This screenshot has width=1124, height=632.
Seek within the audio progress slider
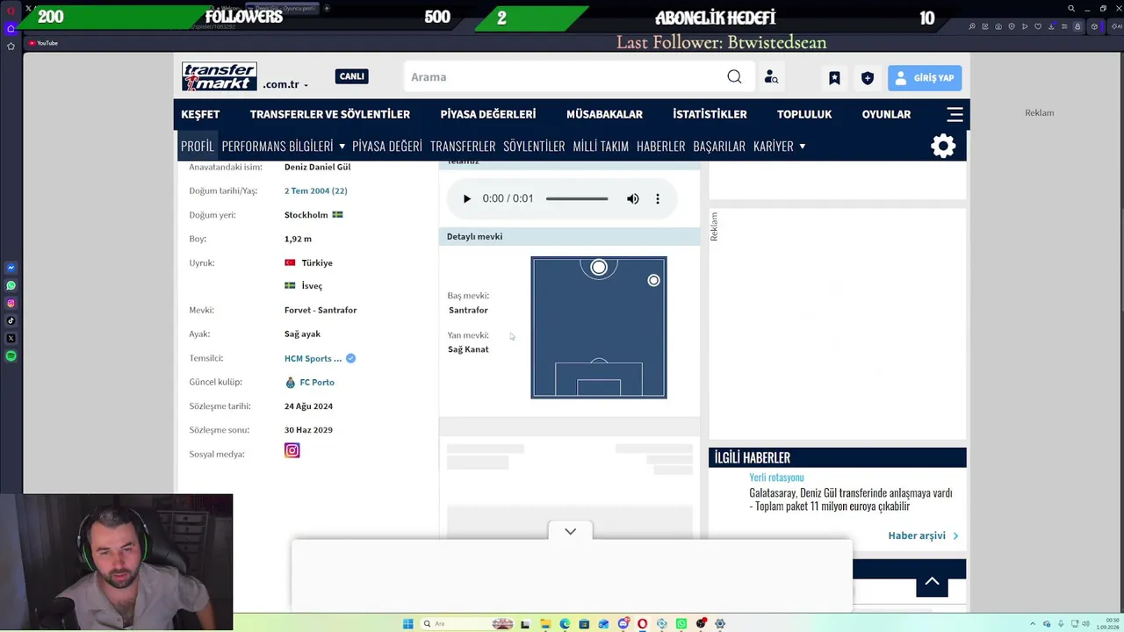point(577,198)
